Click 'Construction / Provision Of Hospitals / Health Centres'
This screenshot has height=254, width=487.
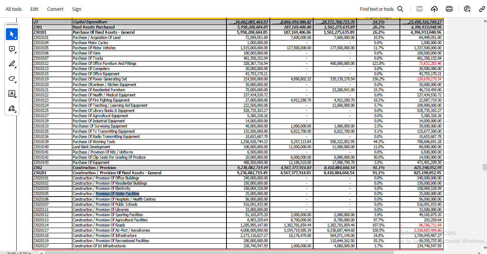(114, 199)
